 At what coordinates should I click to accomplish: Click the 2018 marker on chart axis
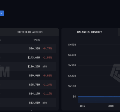tap(111, 106)
